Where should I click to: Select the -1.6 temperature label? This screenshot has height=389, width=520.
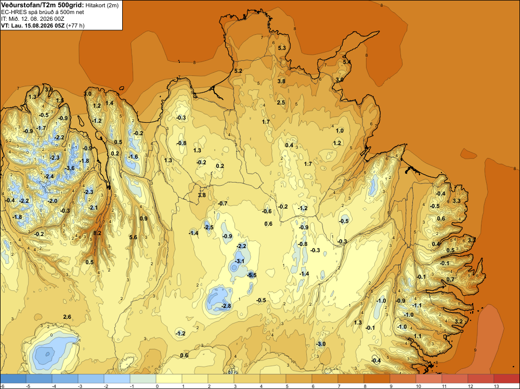pos(133,157)
